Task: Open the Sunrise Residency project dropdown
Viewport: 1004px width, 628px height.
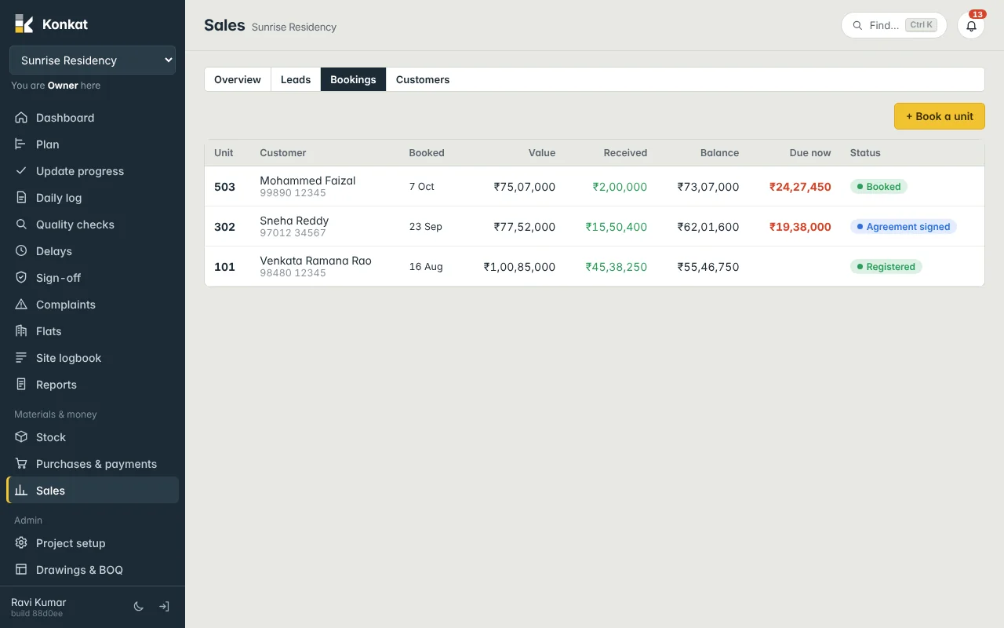Action: click(x=93, y=60)
